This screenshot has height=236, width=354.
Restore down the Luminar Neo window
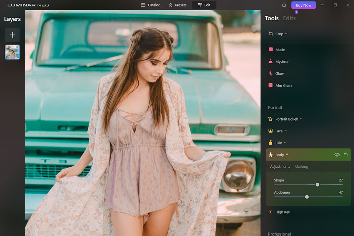(335, 5)
